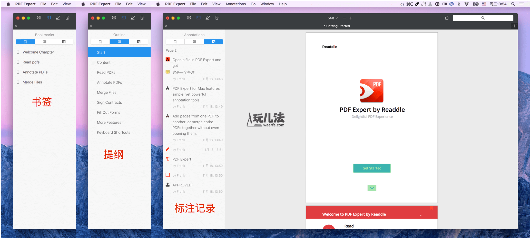Zoom out with the minus button
The image size is (531, 239).
(344, 18)
